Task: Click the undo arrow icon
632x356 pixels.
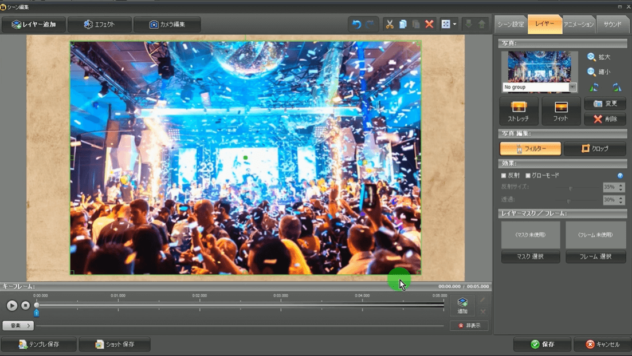Action: coord(356,25)
